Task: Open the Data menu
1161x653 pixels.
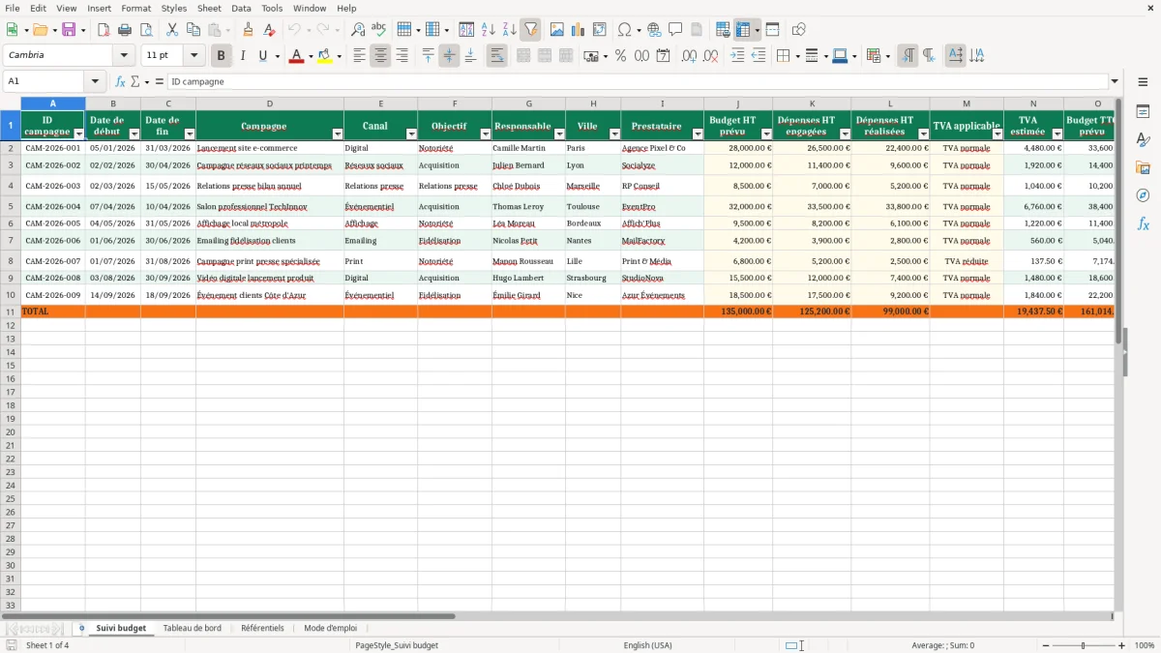Action: (241, 8)
